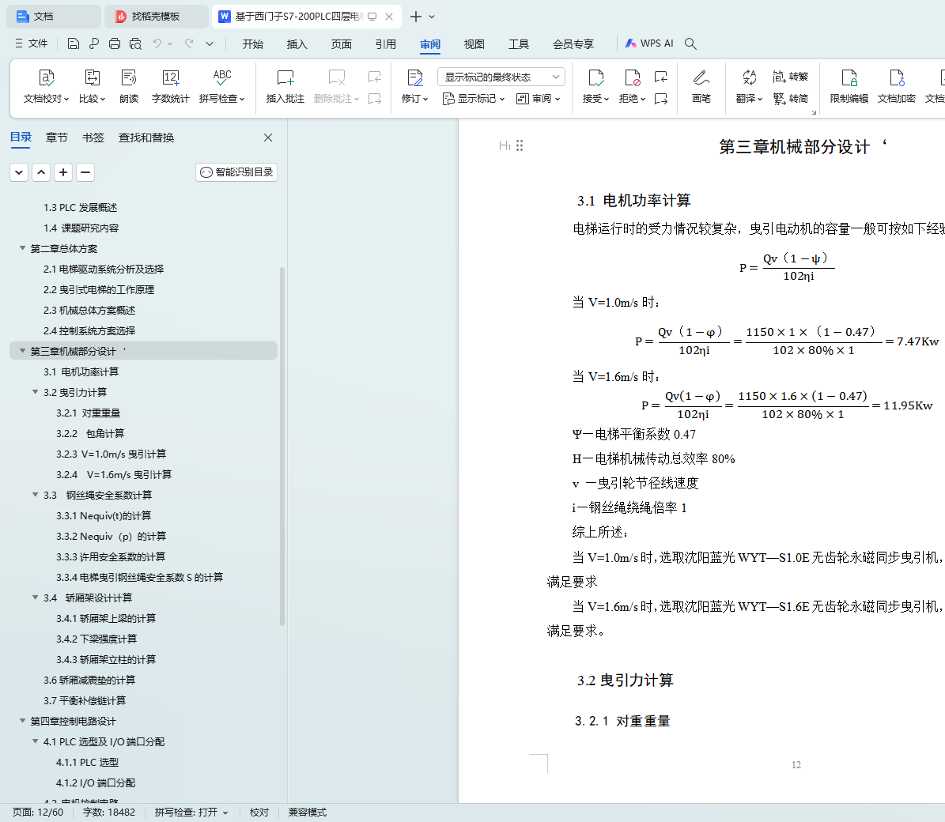Select the 画笔 pen tool

click(701, 86)
